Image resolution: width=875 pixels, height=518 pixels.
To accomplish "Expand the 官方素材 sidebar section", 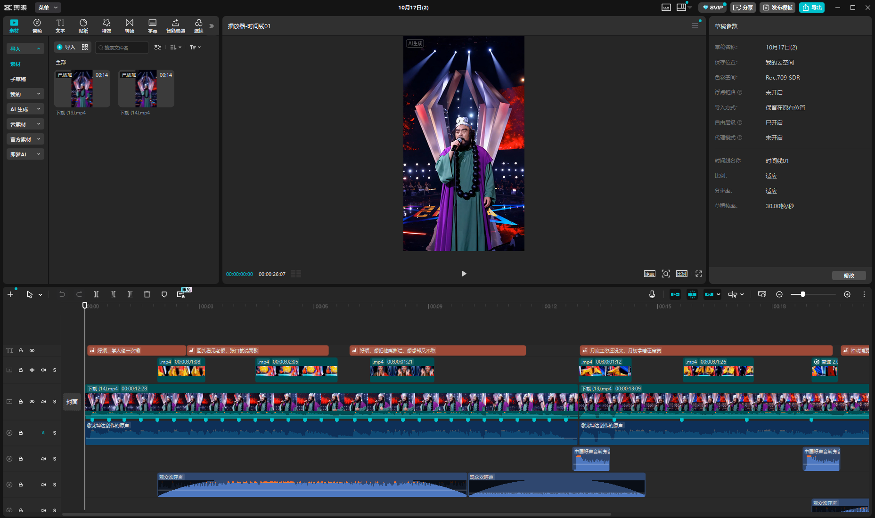I will pyautogui.click(x=25, y=139).
